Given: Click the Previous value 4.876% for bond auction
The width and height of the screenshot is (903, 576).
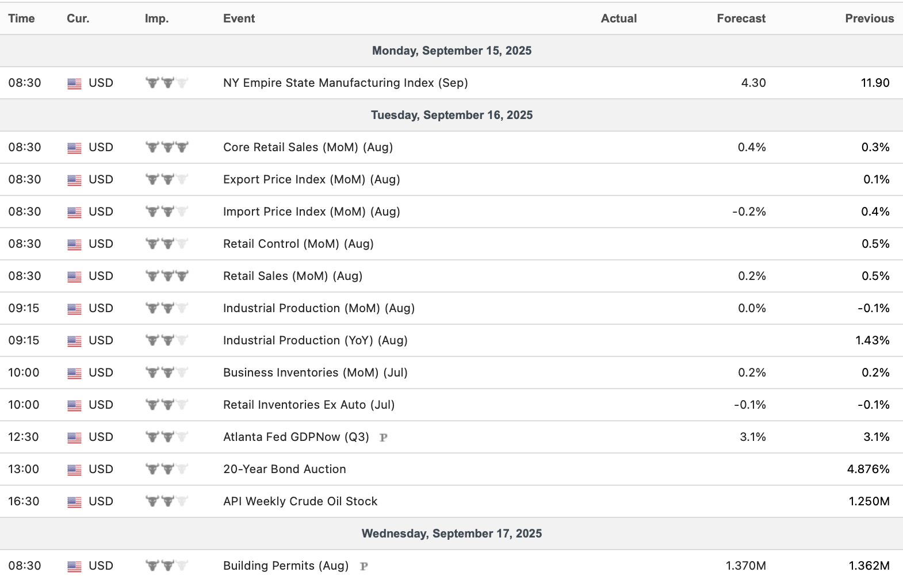Looking at the screenshot, I should pos(868,469).
